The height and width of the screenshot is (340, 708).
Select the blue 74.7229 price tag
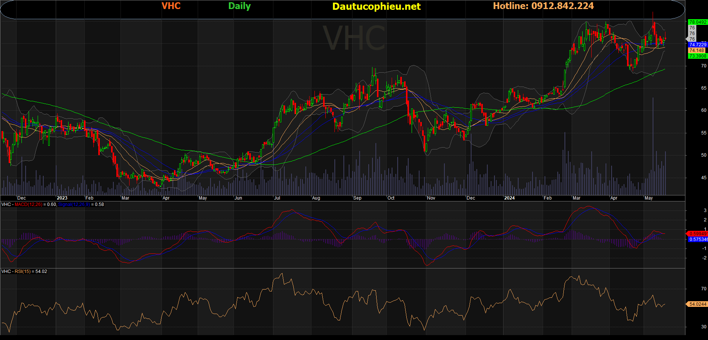(697, 45)
